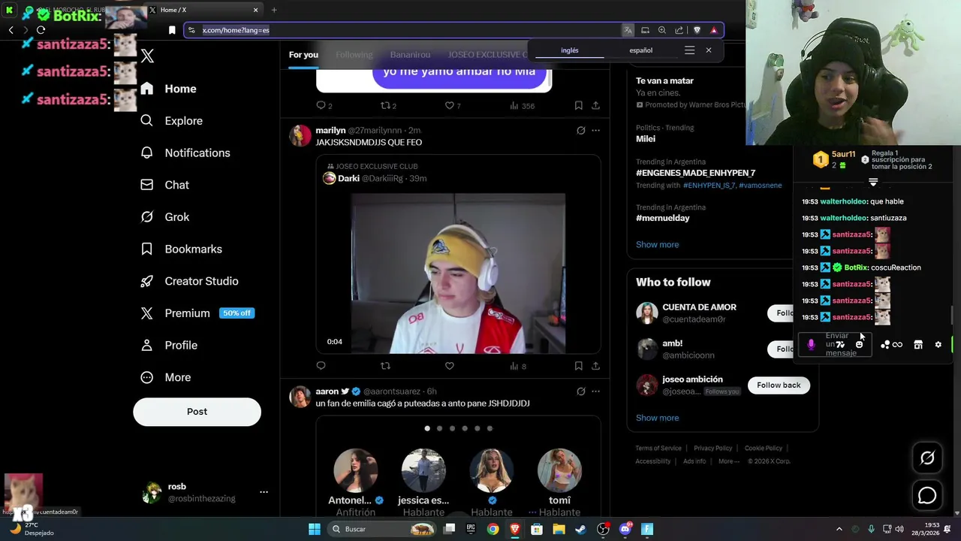This screenshot has height=541, width=961.
Task: Open the #mernuelday trend
Action: coord(662,218)
